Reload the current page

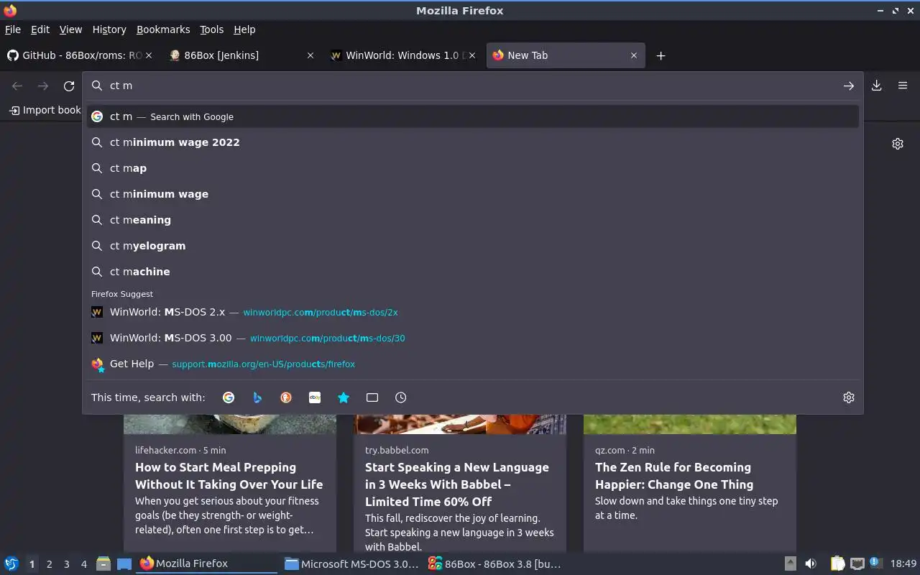(x=69, y=86)
